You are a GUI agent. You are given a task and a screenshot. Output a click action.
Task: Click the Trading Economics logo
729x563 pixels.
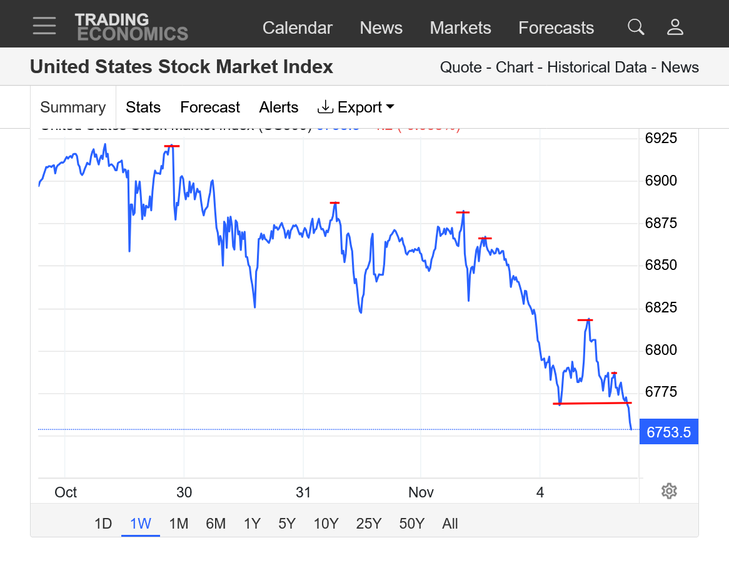131,27
